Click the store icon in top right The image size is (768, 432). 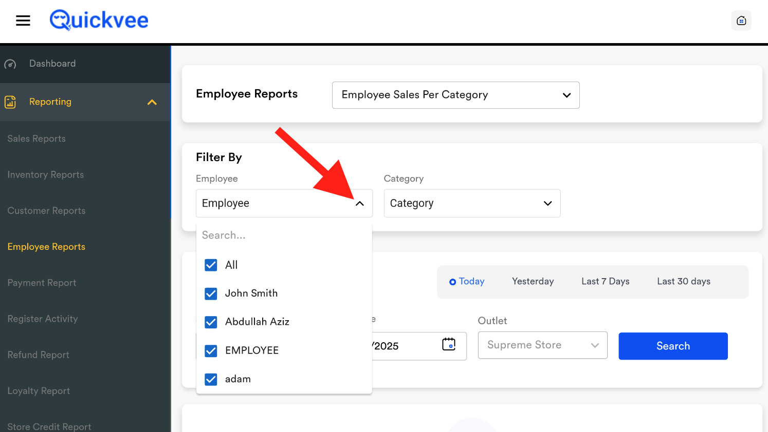coord(741,21)
